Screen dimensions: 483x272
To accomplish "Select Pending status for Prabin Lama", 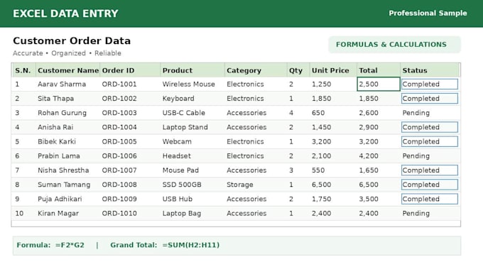I will pos(416,156).
